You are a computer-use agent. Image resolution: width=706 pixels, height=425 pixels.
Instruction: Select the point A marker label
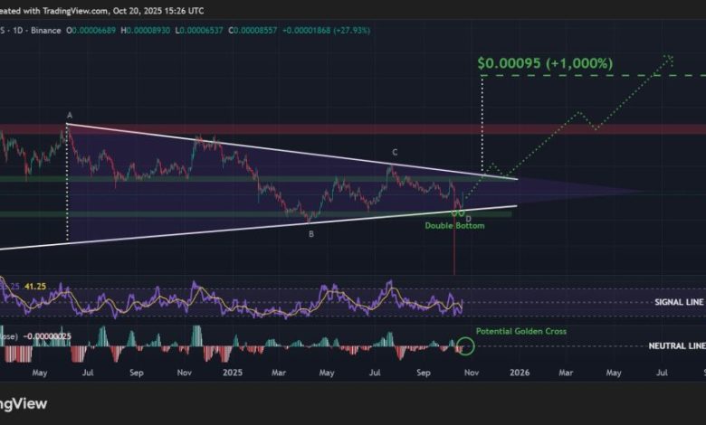pyautogui.click(x=69, y=116)
